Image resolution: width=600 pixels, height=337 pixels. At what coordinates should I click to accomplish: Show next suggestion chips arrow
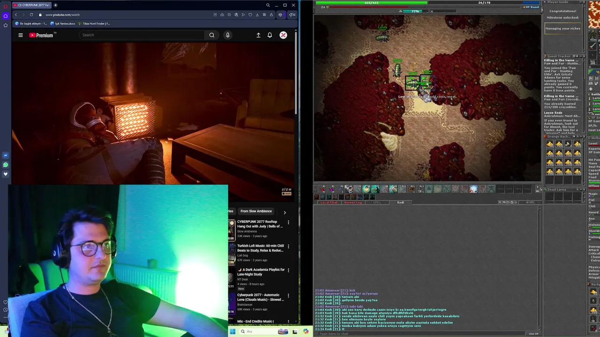coord(285,212)
